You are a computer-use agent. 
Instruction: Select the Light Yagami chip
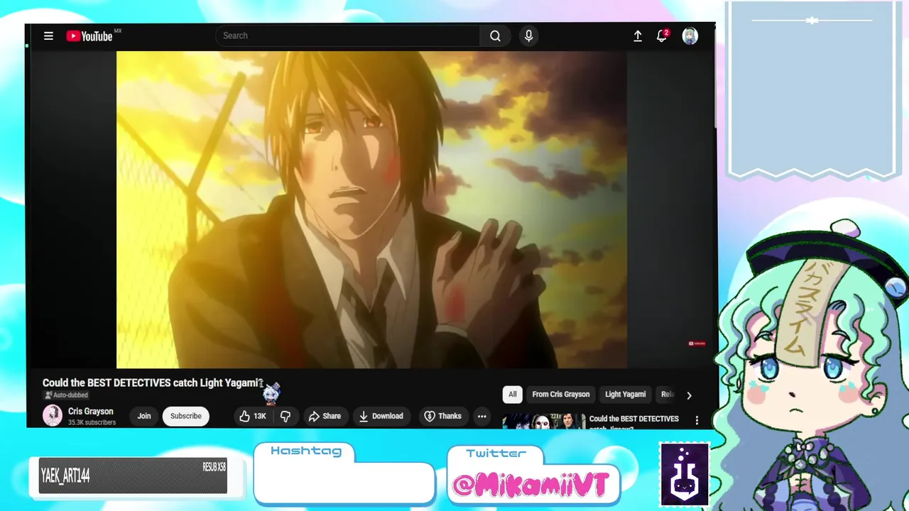[x=626, y=395]
